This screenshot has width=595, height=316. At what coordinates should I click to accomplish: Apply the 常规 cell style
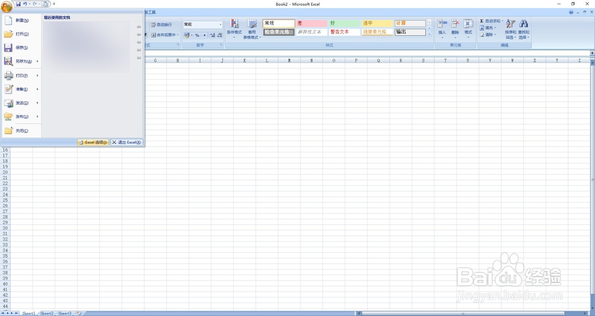pos(278,24)
